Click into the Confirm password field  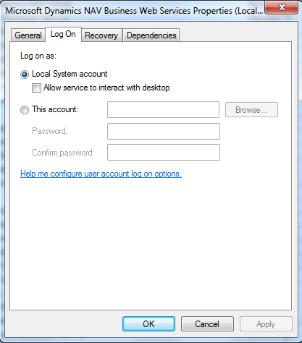tap(164, 152)
